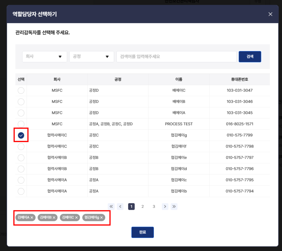282x251 pixels.
Task: Select the radio button for PROCESS TEST
Action: coord(21,124)
